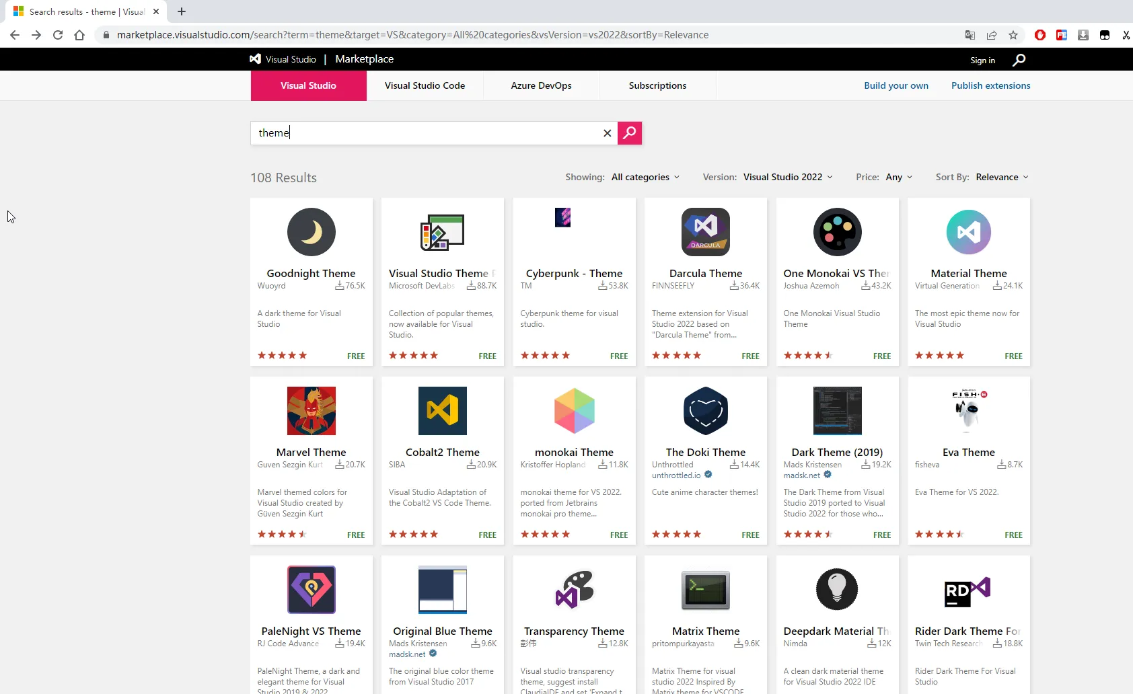The image size is (1133, 694).
Task: Open the Marketplace header link
Action: click(364, 59)
